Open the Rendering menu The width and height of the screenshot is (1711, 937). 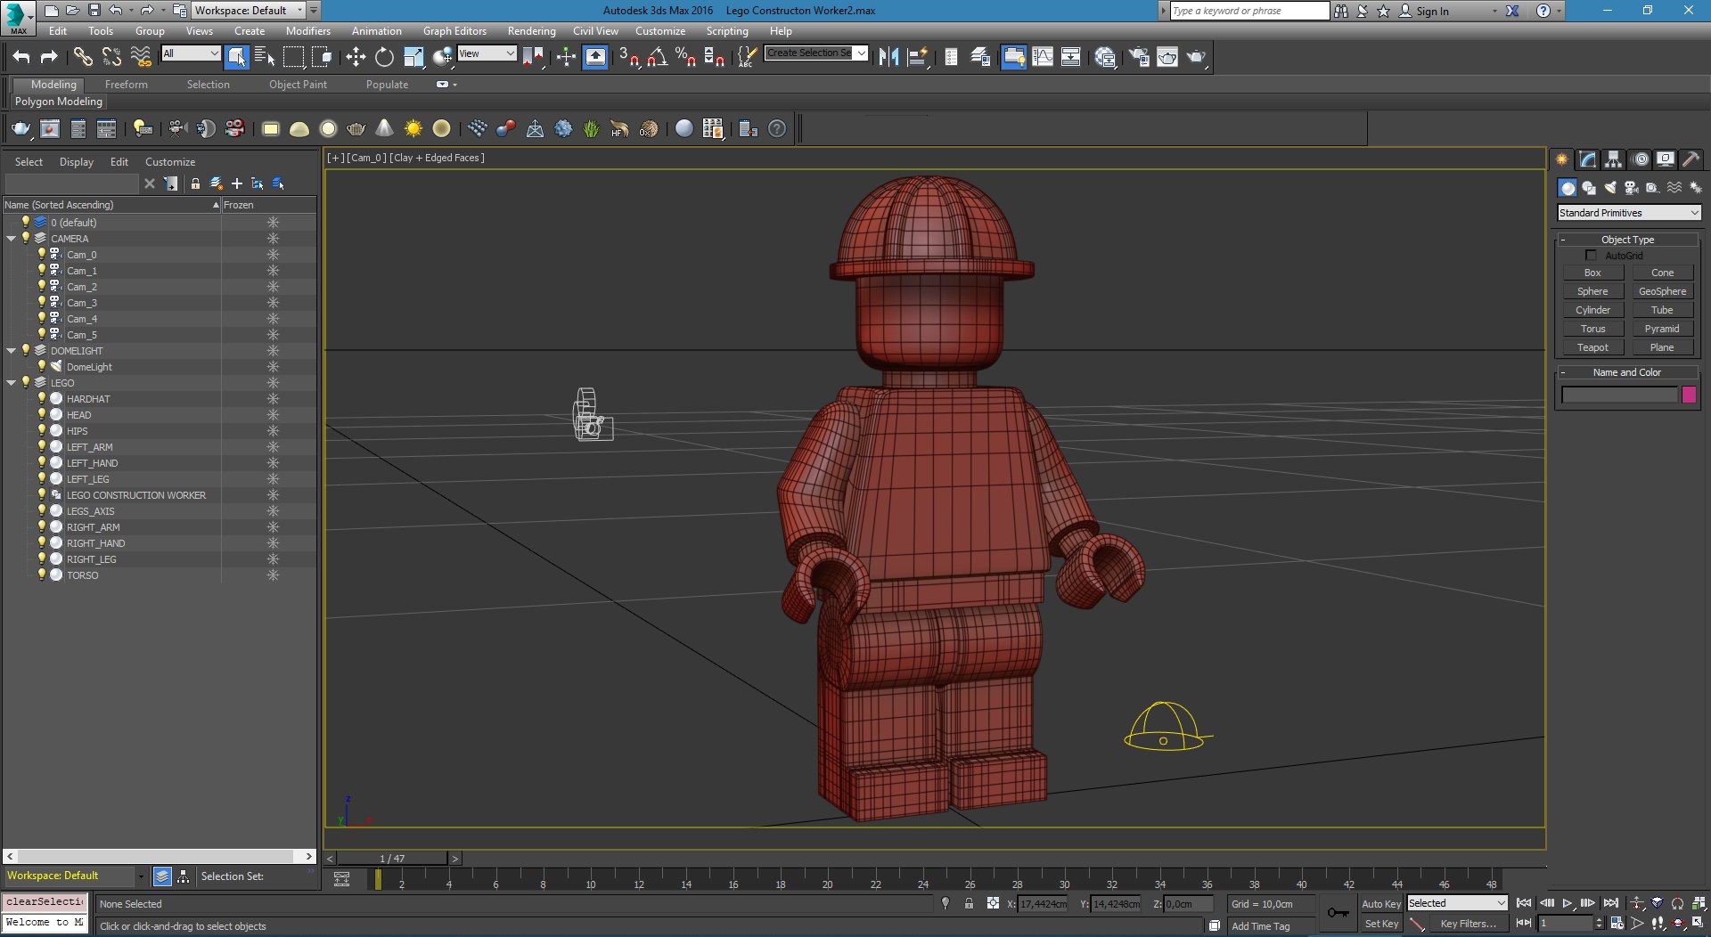tap(531, 31)
